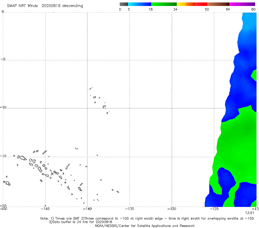This screenshot has width=259, height=228.
Task: Select the gray segment of the color bar
Action: point(124,4)
